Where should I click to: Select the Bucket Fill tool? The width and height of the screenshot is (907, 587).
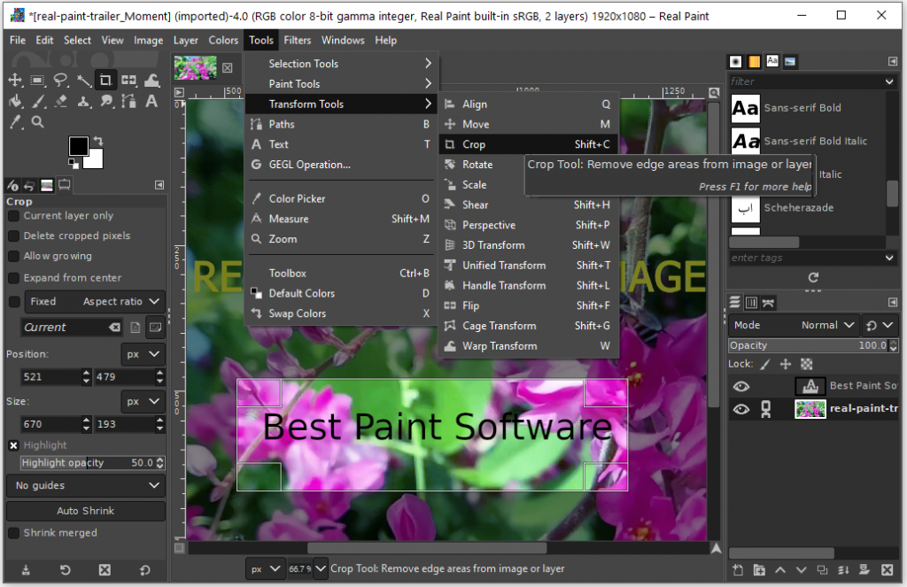[x=15, y=101]
